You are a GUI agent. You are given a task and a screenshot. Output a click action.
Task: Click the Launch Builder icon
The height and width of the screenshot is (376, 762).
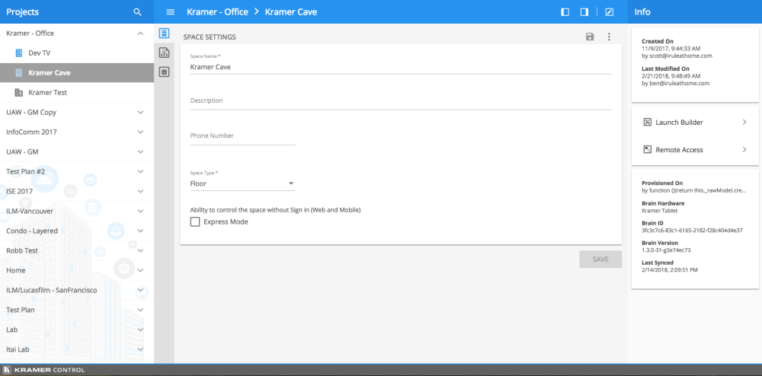click(647, 123)
